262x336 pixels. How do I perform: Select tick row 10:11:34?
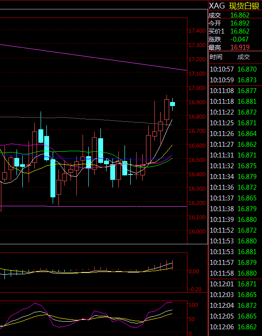235,177
